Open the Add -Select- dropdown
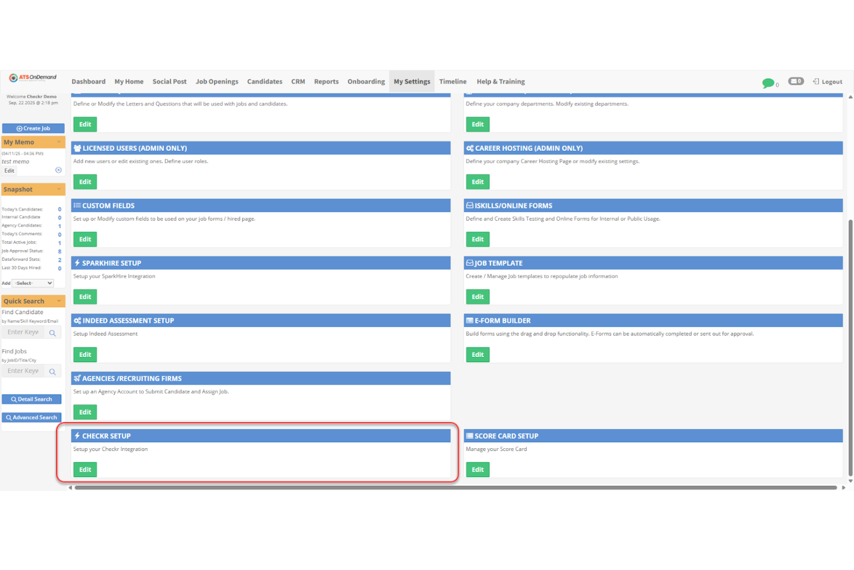 coord(32,283)
